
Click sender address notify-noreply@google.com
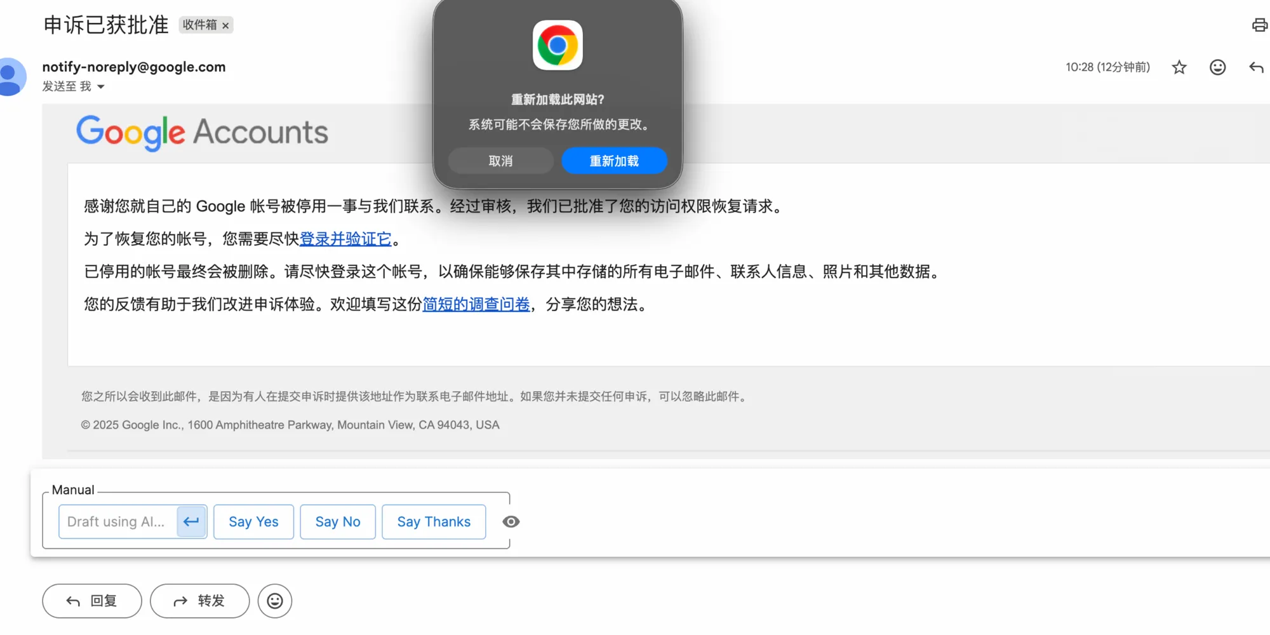click(x=134, y=67)
